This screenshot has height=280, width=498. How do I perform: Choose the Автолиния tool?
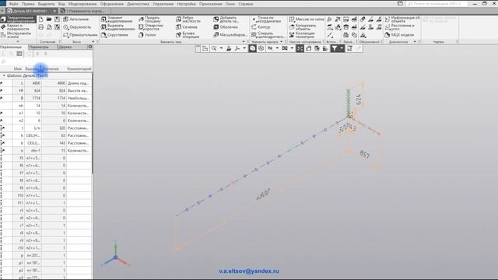[76, 19]
